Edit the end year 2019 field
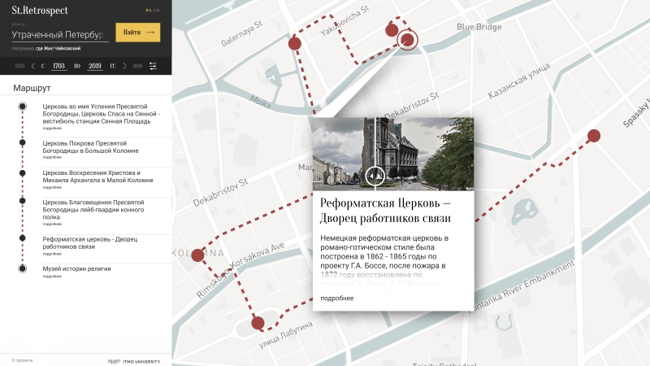 click(94, 66)
